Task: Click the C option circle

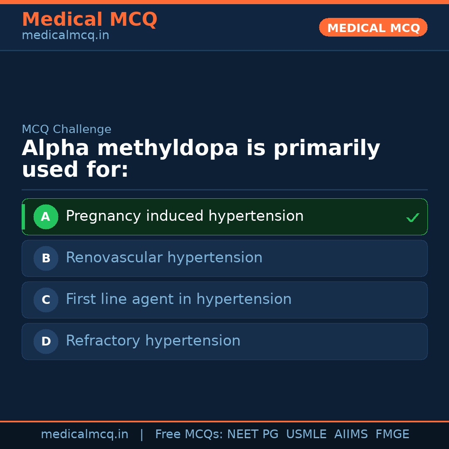Action: (x=46, y=300)
